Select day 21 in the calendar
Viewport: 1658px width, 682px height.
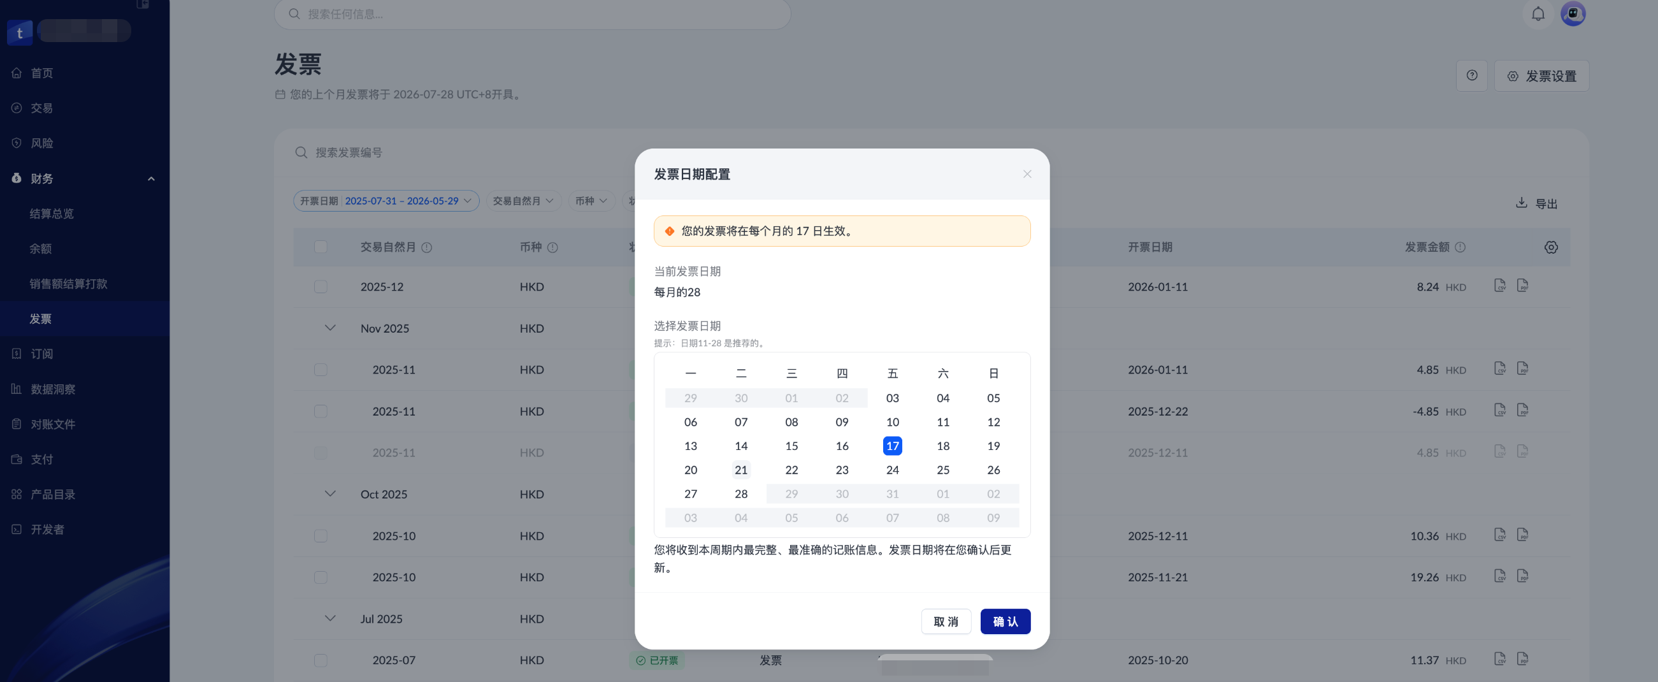tap(741, 470)
